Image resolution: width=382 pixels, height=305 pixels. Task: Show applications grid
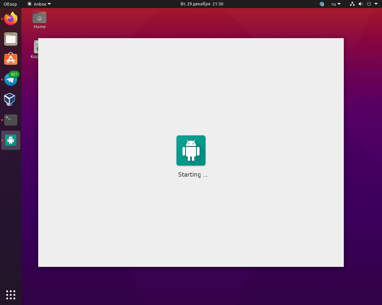pos(11,295)
